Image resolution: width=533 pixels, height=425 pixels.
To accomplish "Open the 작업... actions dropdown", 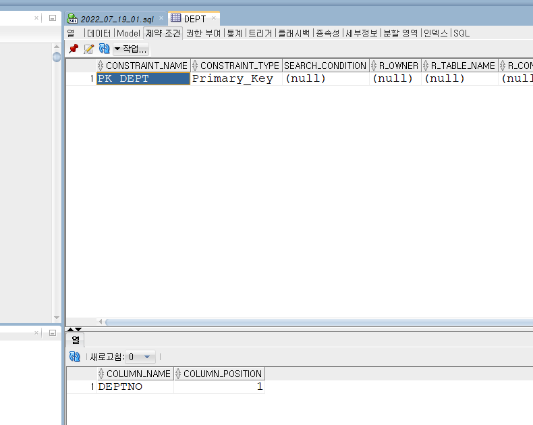I will 131,49.
